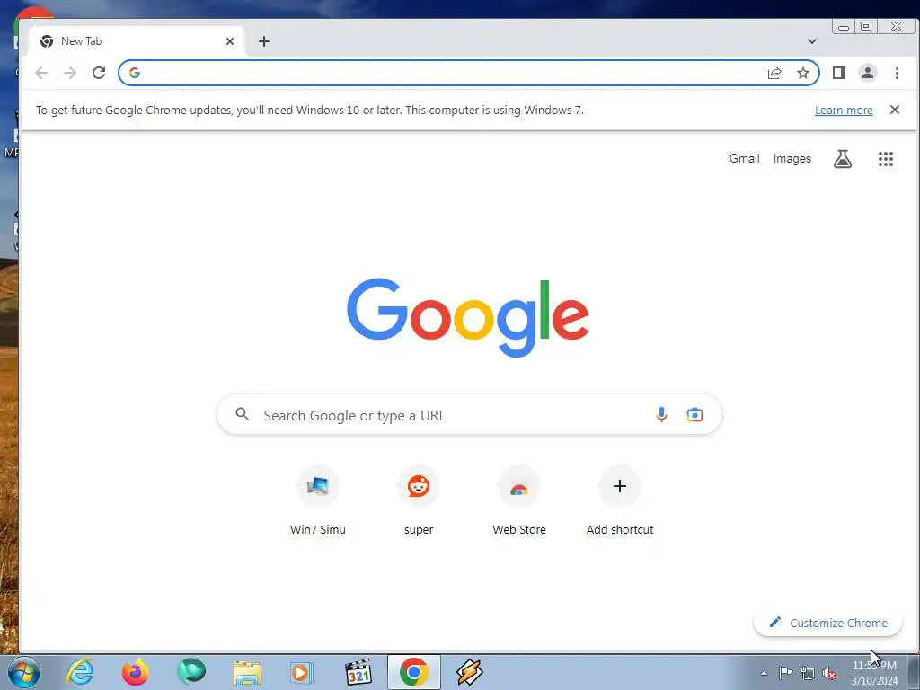This screenshot has width=920, height=690.
Task: Dismiss the Windows 7 update notice
Action: 894,110
